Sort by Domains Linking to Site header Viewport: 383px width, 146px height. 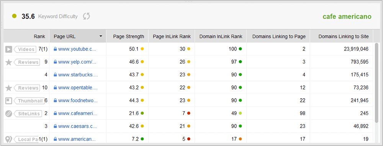point(342,36)
